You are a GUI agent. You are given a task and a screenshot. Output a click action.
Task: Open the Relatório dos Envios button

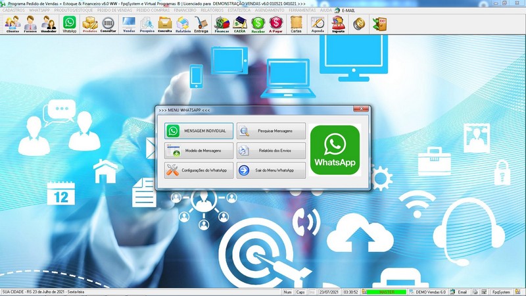click(x=271, y=151)
